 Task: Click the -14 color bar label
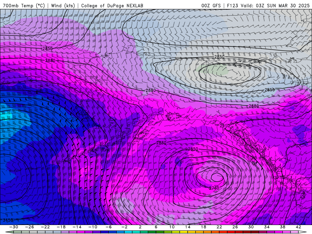coord(77,227)
